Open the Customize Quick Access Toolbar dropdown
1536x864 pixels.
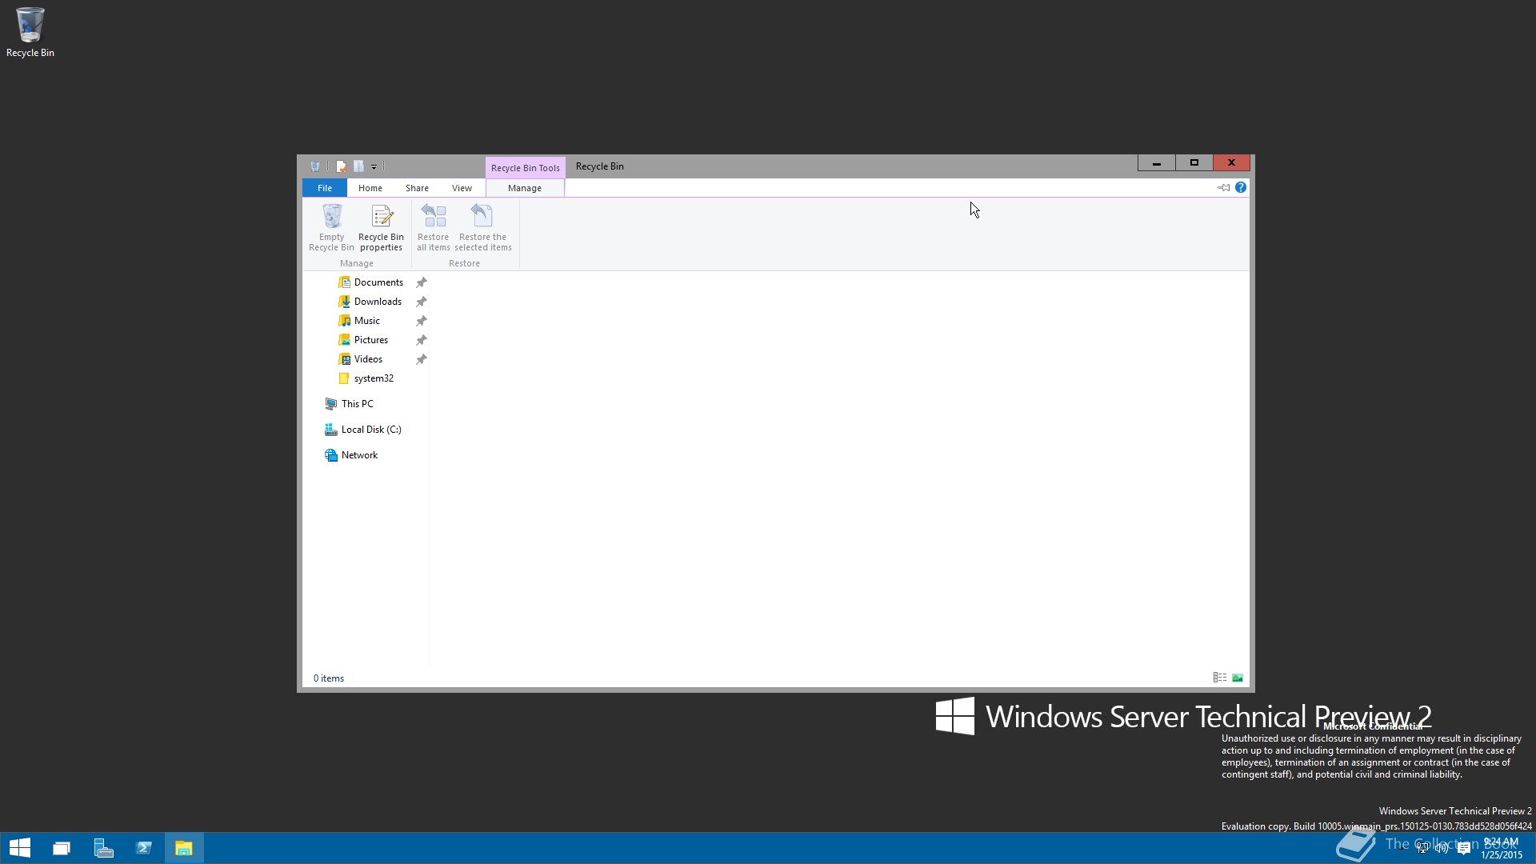(x=374, y=167)
